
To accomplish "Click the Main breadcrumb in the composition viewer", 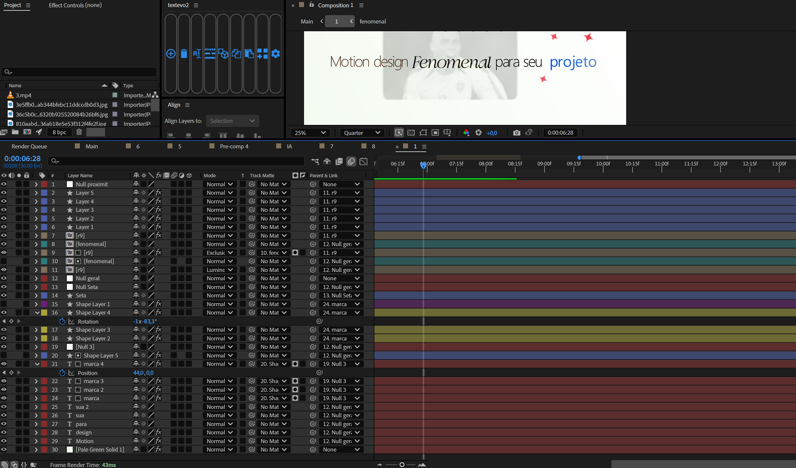I will click(307, 22).
